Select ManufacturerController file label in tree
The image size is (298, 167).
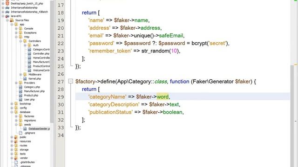pyautogui.click(x=41, y=62)
